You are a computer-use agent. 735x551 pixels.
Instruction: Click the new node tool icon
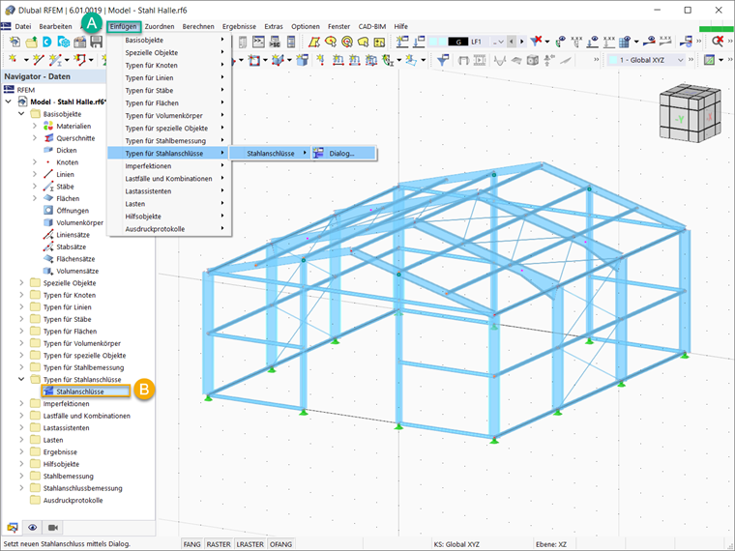[13, 60]
